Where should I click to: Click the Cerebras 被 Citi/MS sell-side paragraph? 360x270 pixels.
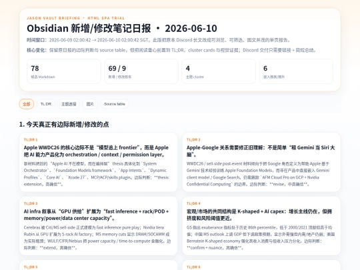point(97,237)
